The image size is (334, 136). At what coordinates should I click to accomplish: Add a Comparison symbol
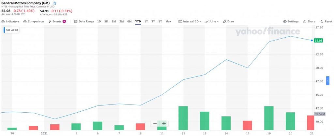pos(34,21)
